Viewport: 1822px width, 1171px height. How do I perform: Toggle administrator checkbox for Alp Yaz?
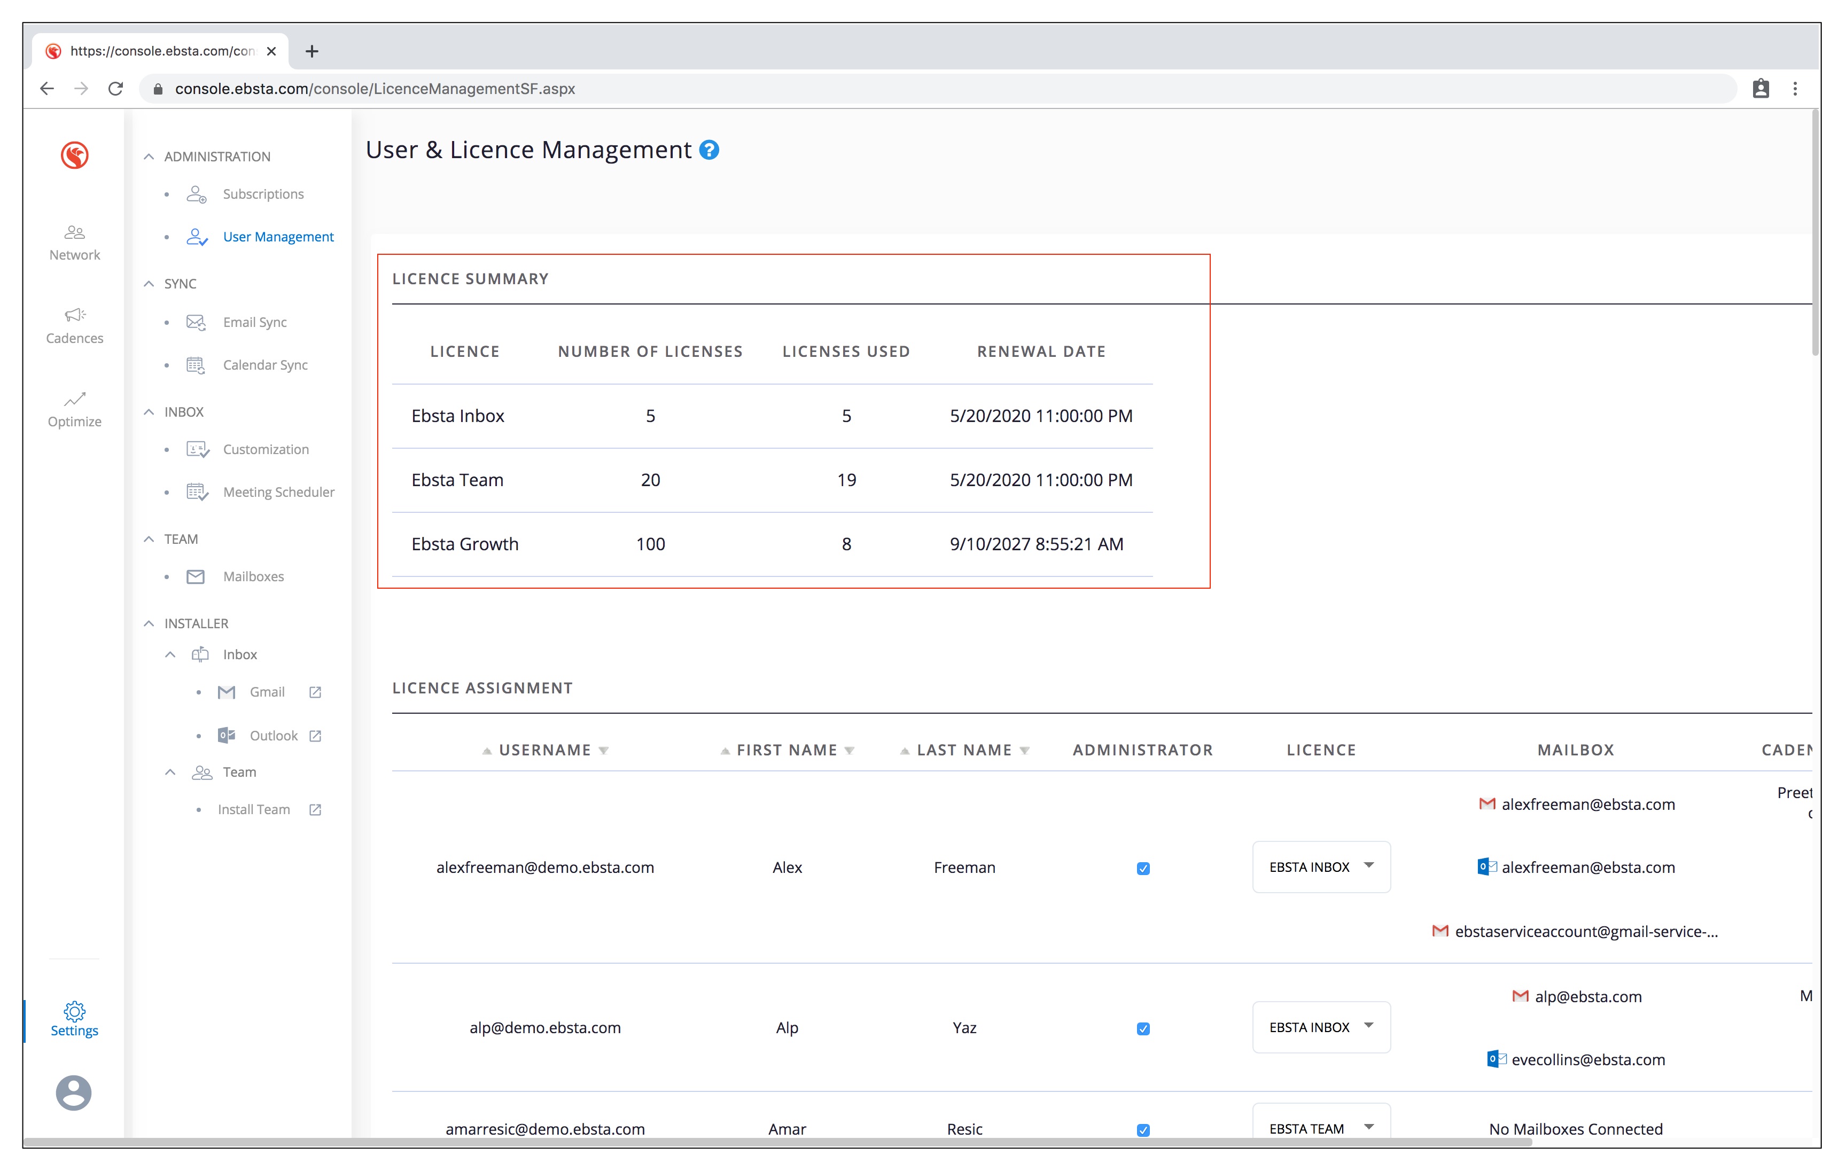coord(1142,1029)
